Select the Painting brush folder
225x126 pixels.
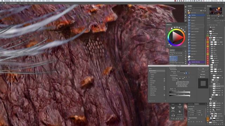pos(196,15)
